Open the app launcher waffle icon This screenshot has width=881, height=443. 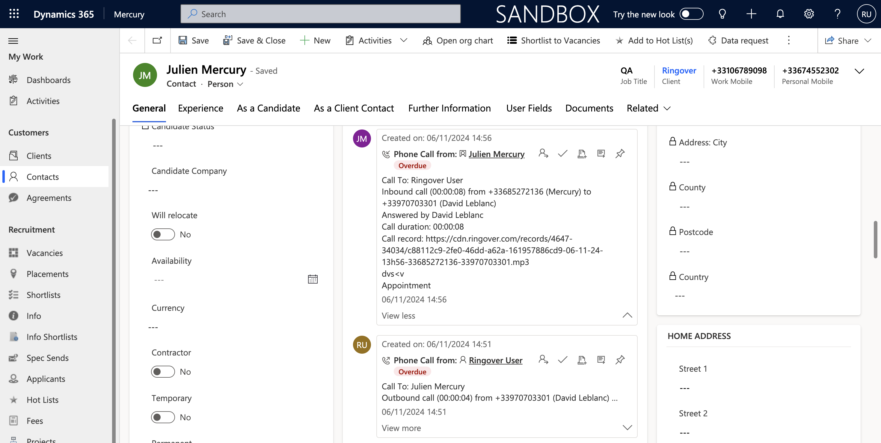[x=14, y=14]
